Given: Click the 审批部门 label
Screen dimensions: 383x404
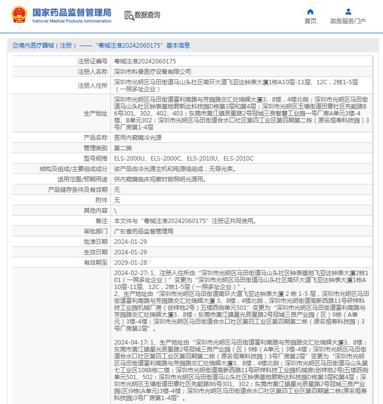Looking at the screenshot, I should click(96, 231).
